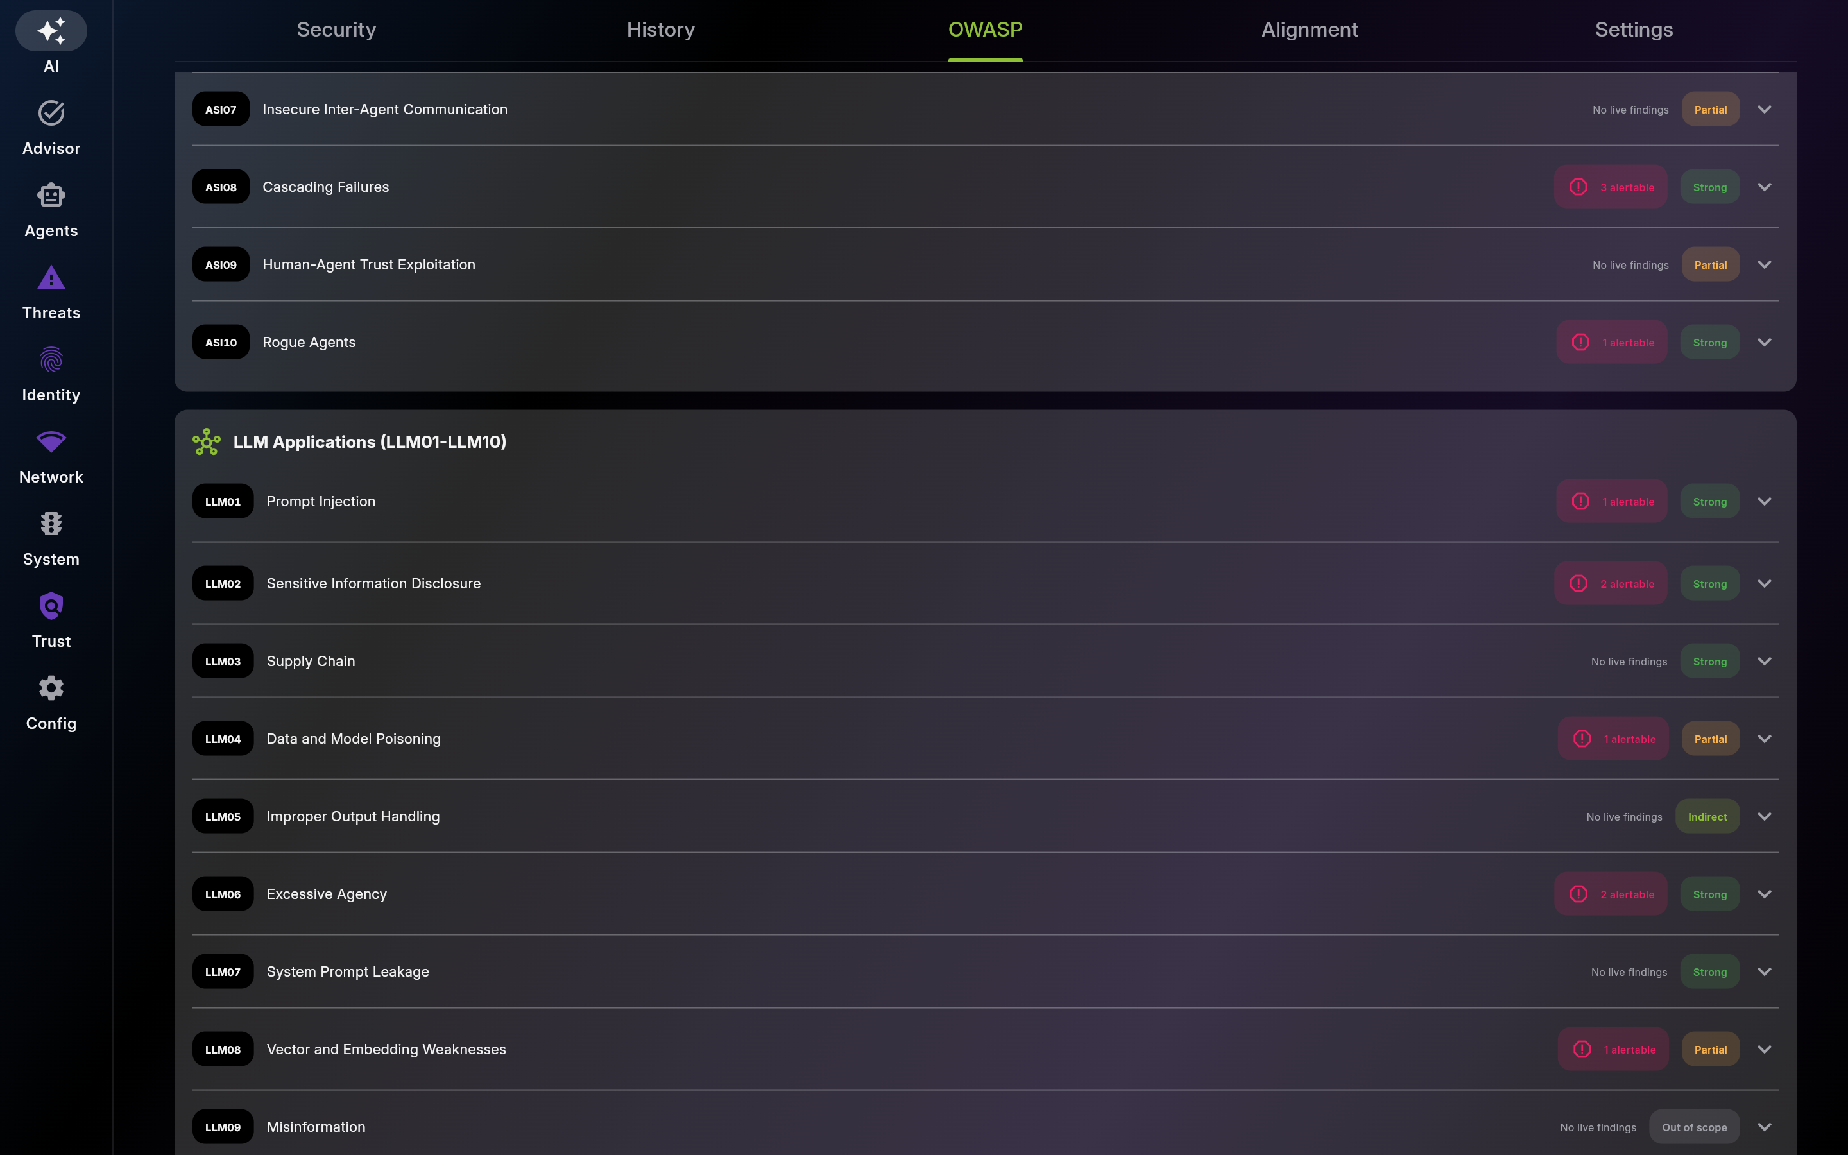
Task: Switch to the Security tab
Action: click(x=336, y=29)
